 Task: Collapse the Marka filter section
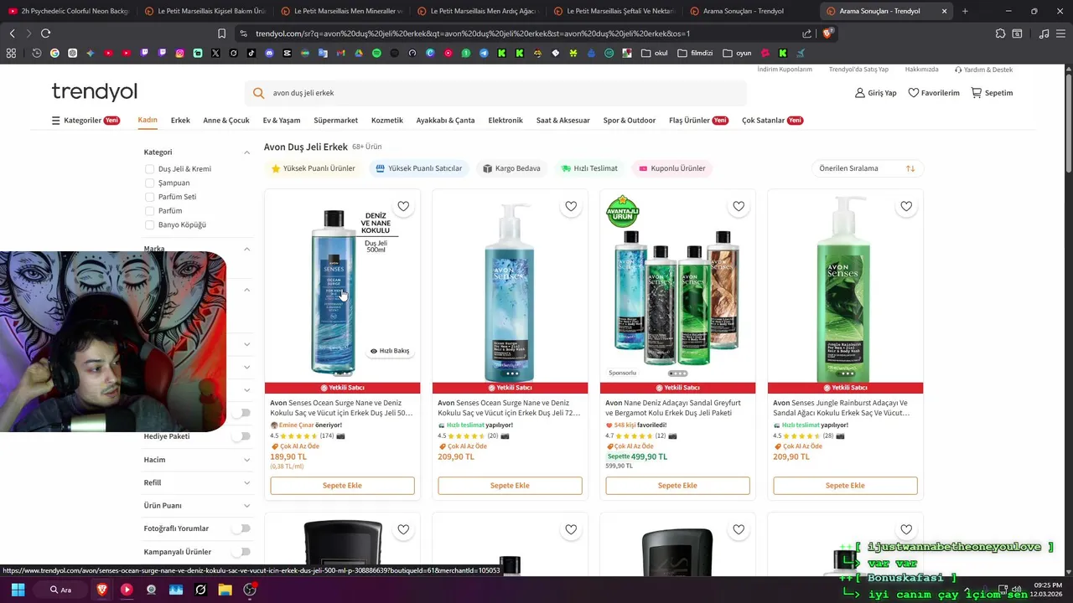246,249
